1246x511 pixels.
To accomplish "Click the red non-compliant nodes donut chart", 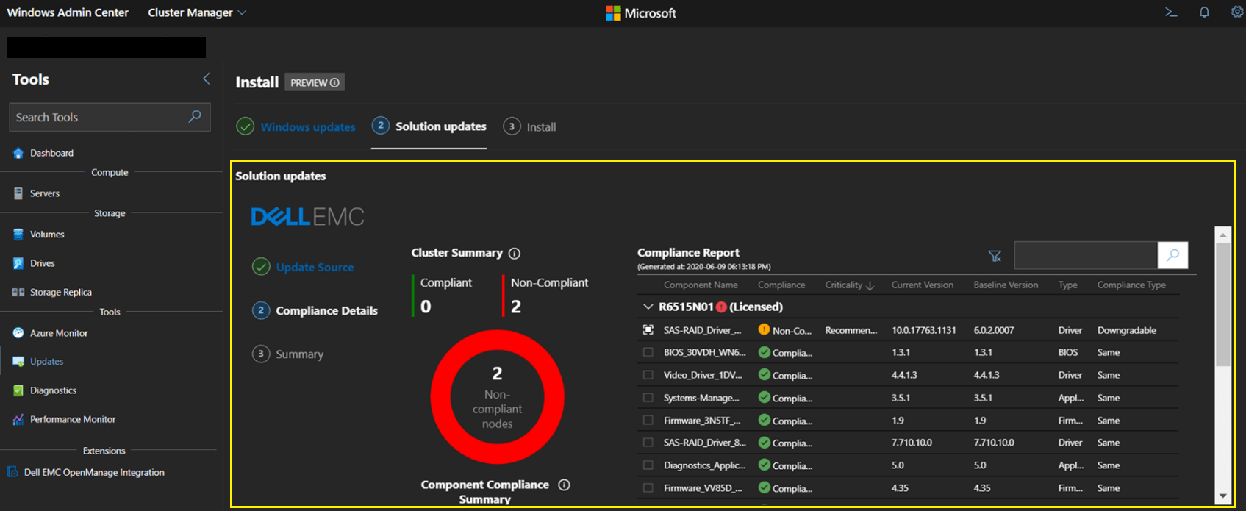I will (497, 397).
